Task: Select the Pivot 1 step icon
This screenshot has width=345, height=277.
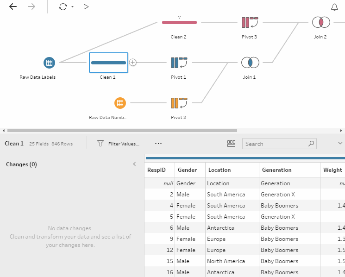Action: tap(178, 63)
